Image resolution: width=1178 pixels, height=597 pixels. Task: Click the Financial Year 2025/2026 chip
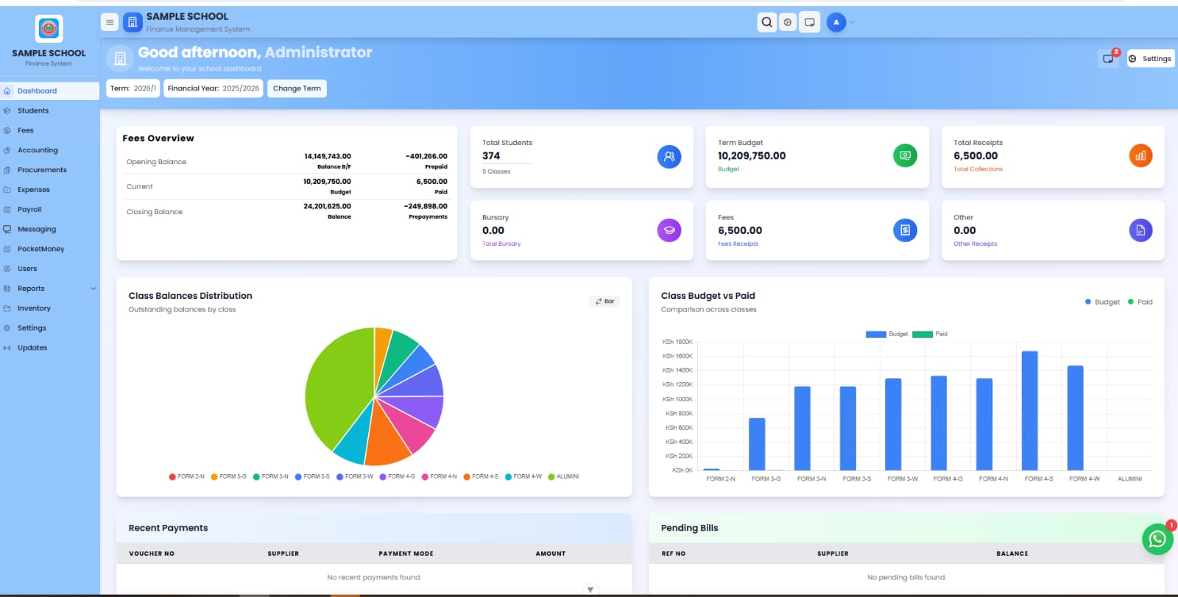[214, 88]
